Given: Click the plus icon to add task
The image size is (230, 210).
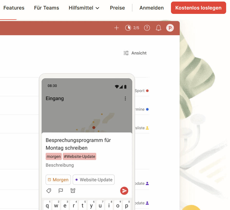Looking at the screenshot, I should 117,28.
